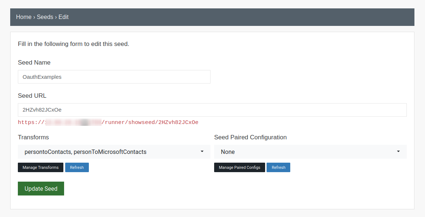425x217 pixels.
Task: Expand the Seed Paired Configuration dropdown
Action: [x=310, y=152]
